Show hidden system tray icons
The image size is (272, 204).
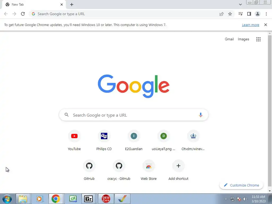[x=226, y=199]
